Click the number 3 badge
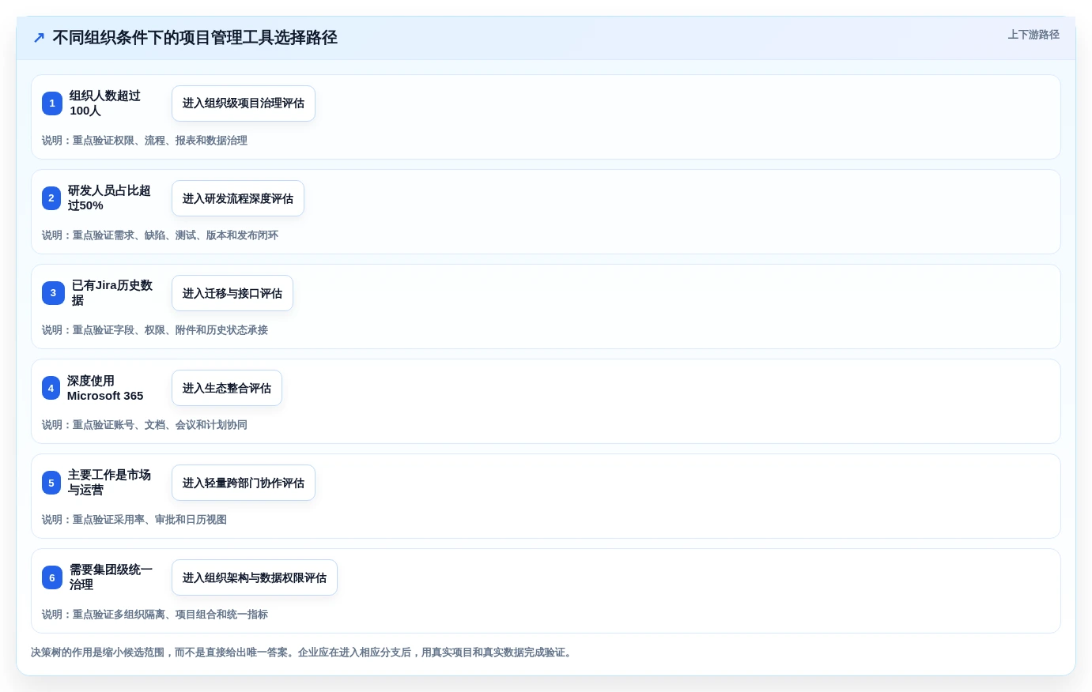This screenshot has width=1092, height=692. coord(53,293)
